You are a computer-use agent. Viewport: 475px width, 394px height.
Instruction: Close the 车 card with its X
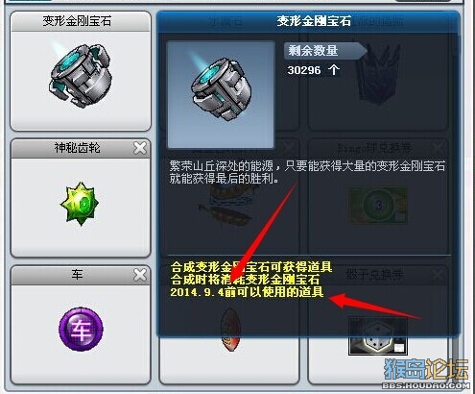[x=140, y=275]
